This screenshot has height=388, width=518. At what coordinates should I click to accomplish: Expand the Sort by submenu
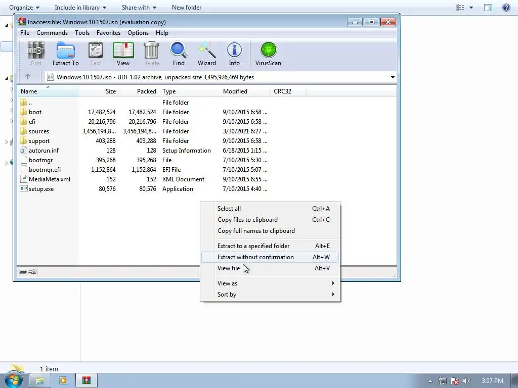coord(270,295)
